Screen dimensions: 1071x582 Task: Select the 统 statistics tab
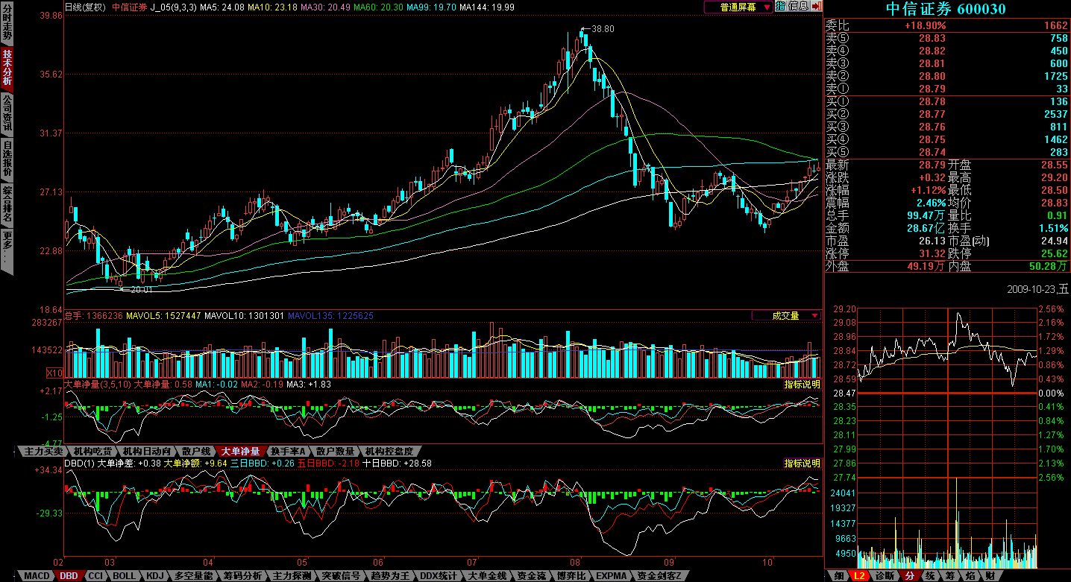click(929, 576)
